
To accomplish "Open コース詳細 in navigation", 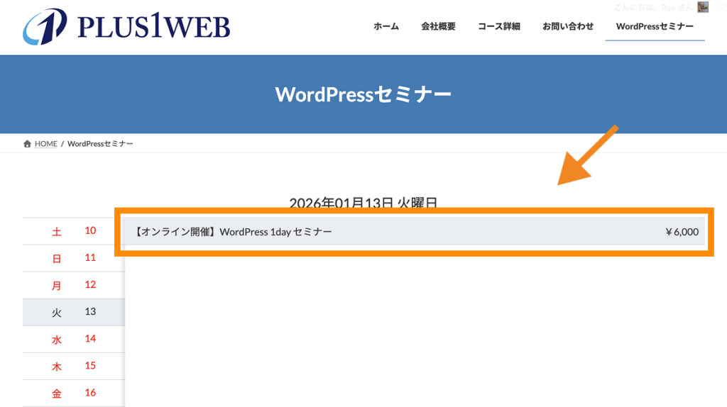I will [498, 27].
